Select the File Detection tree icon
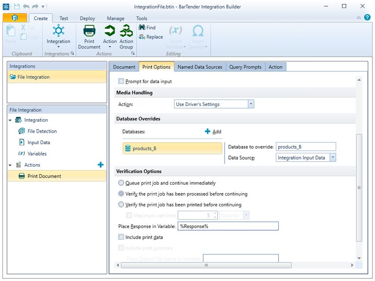This screenshot has height=281, width=375. pyautogui.click(x=22, y=131)
